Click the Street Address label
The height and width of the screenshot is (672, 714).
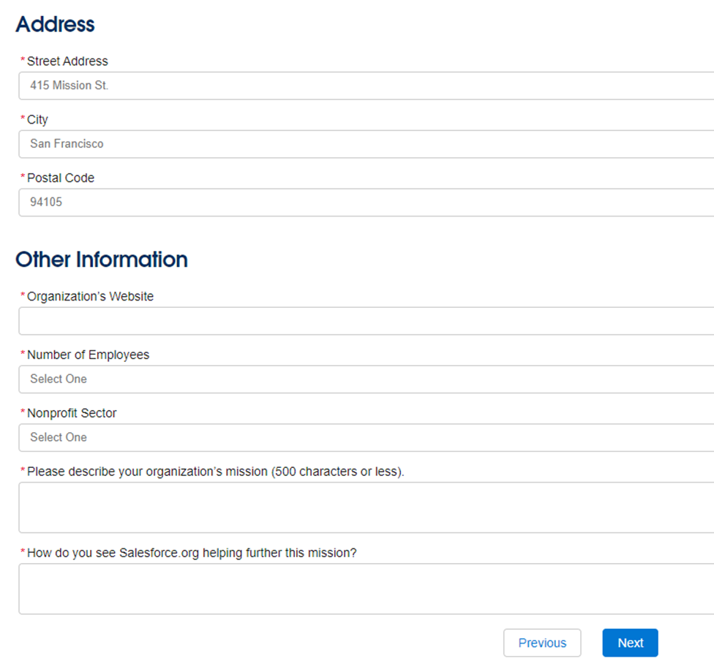[x=67, y=61]
